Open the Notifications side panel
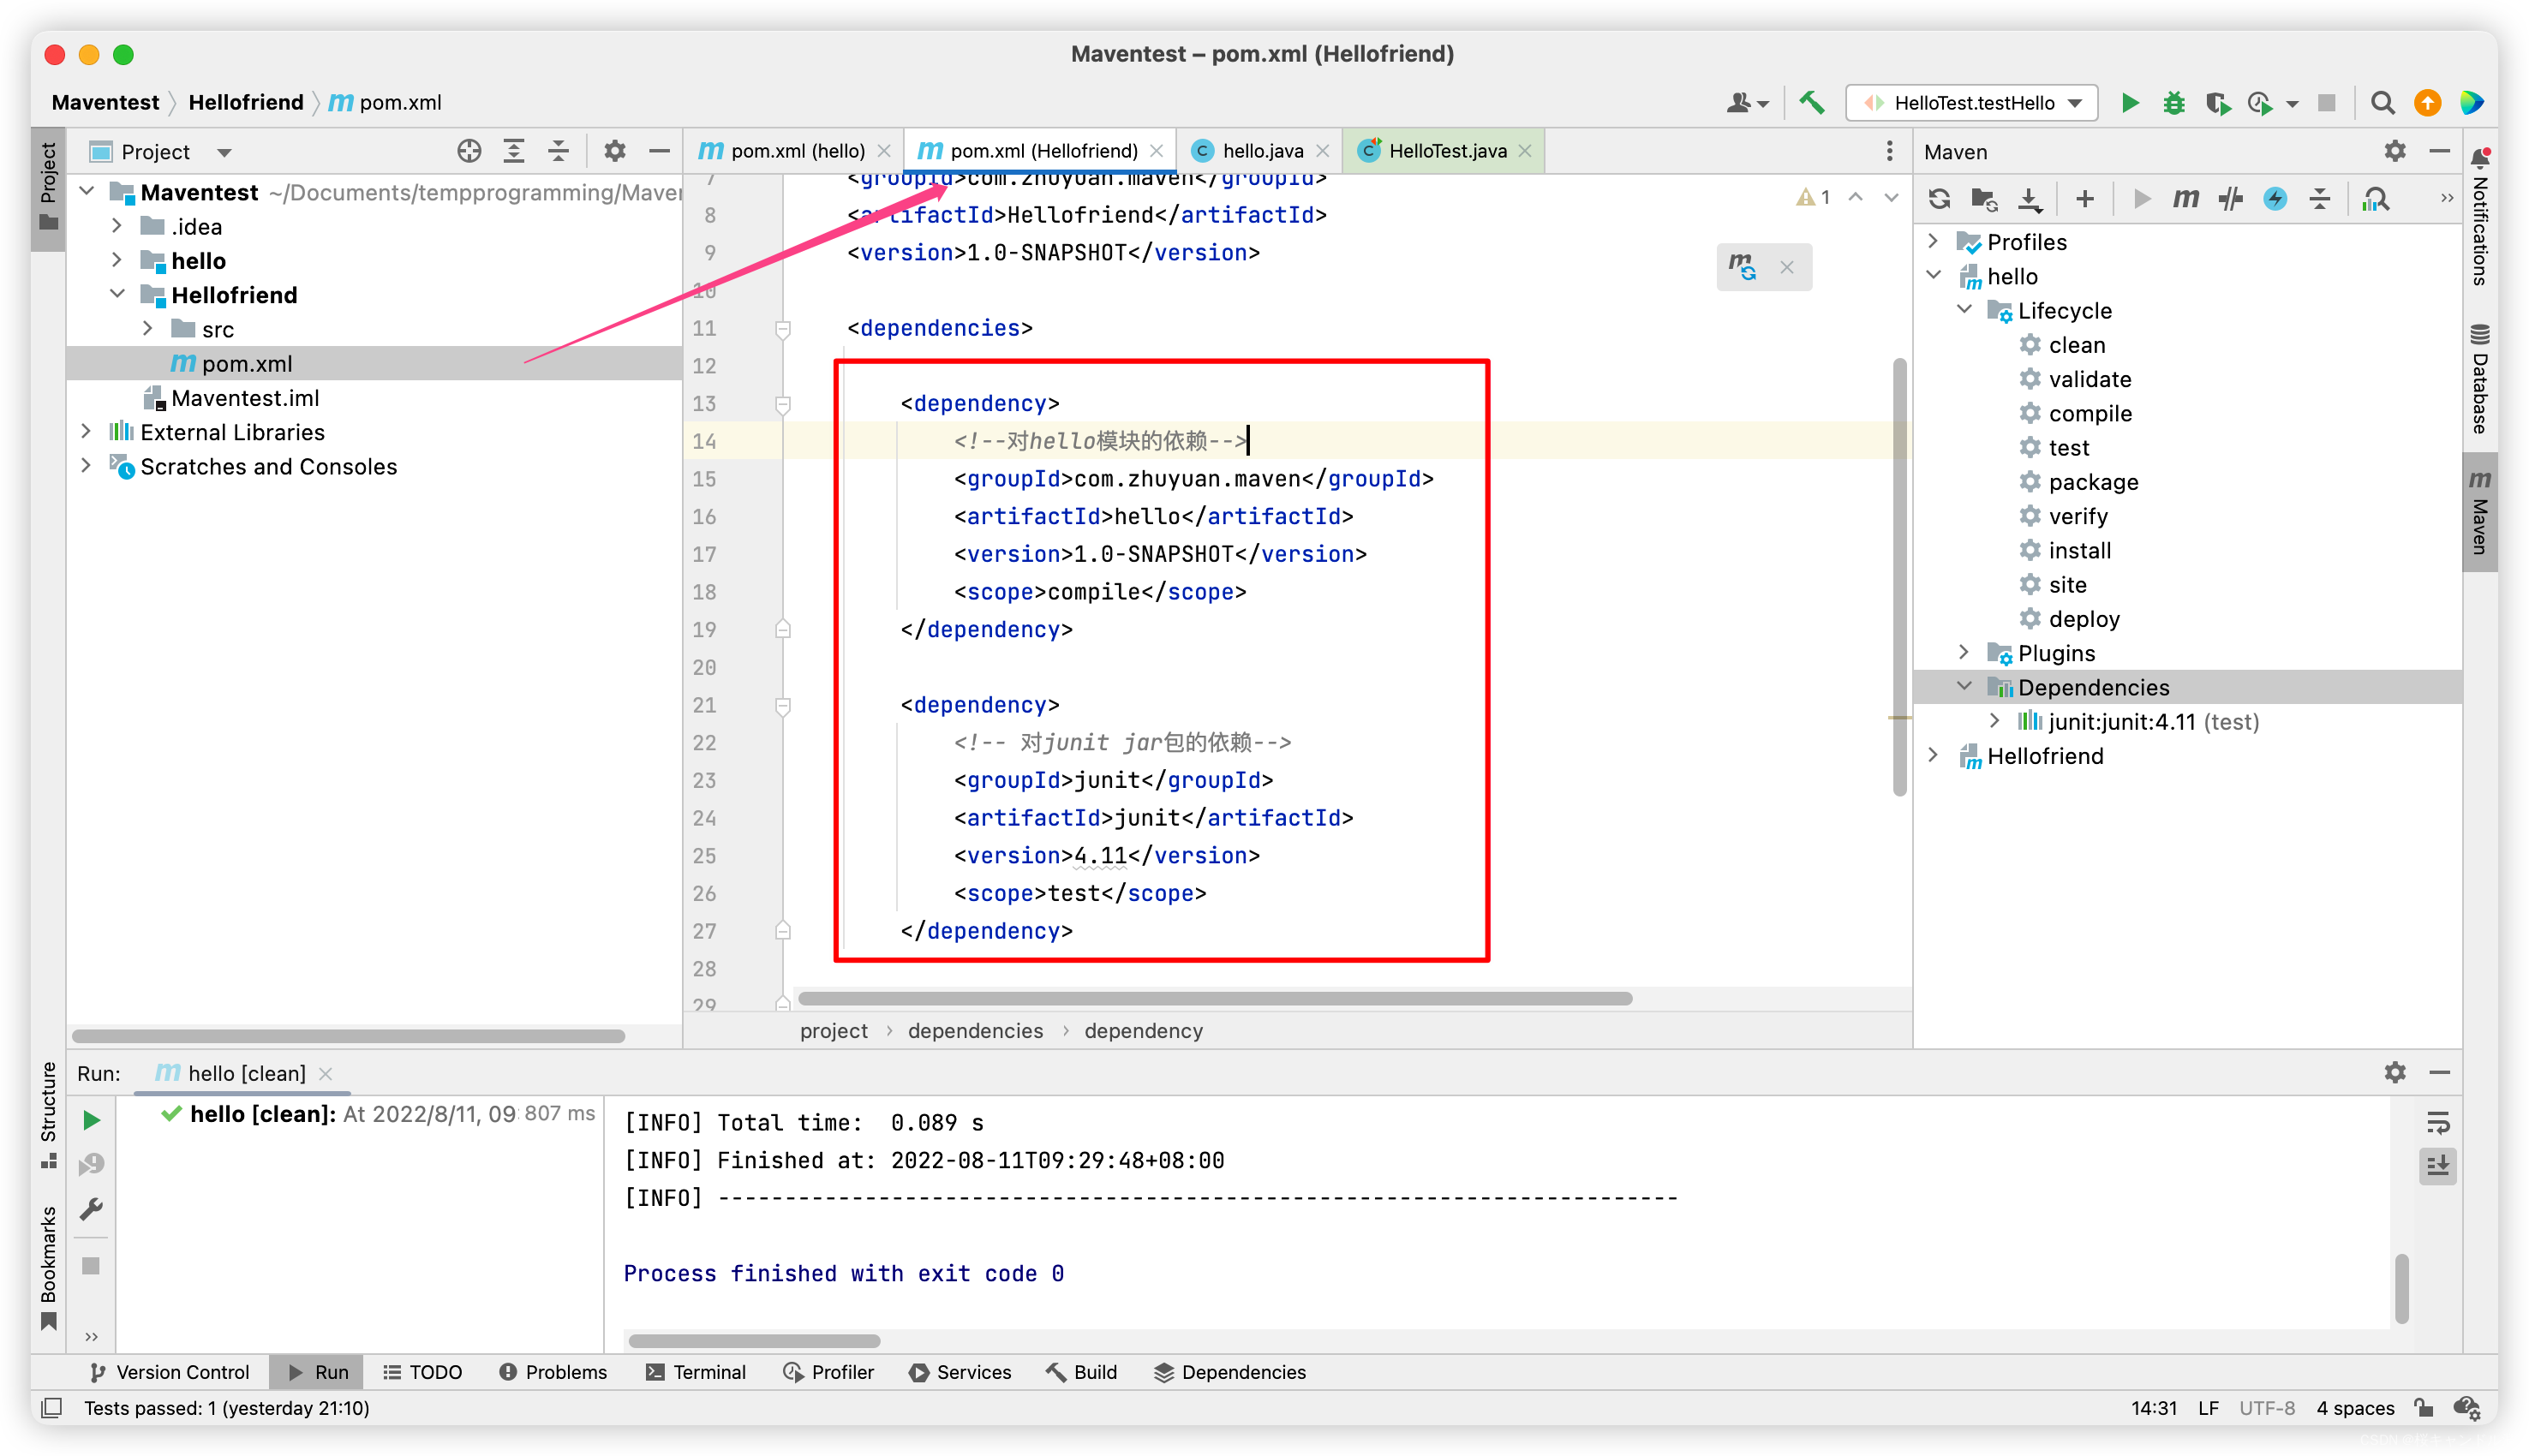Image resolution: width=2529 pixels, height=1456 pixels. [2479, 216]
